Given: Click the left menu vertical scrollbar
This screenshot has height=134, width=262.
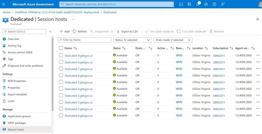Looking at the screenshot, I should pyautogui.click(x=53, y=75).
